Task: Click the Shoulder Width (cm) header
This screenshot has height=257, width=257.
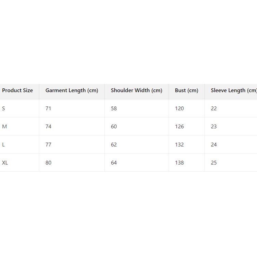Action: pyautogui.click(x=137, y=90)
